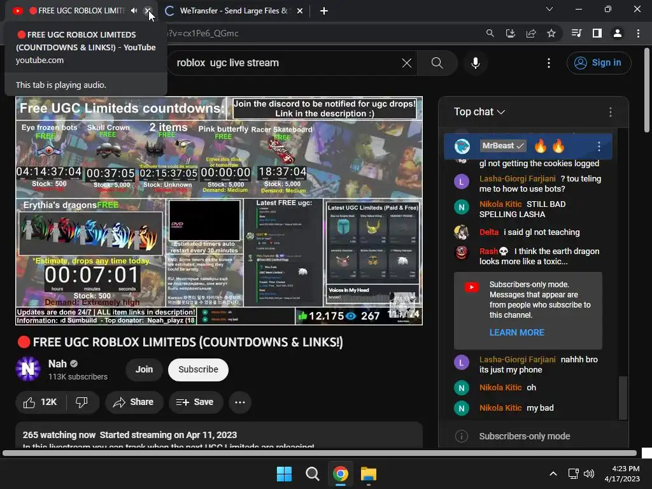Subscribe to the Nah channel
Screen dimensions: 652x489
point(199,370)
